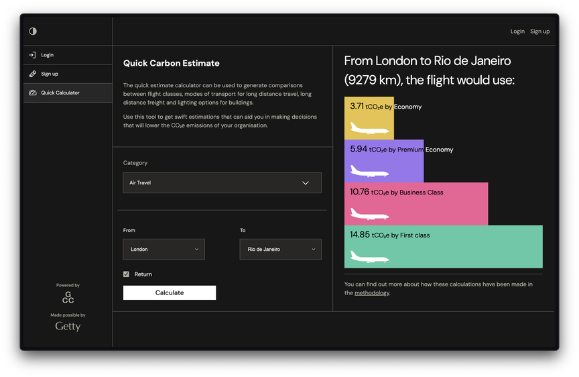Click the purple Premium Economy bar
The height and width of the screenshot is (377, 579).
(x=384, y=161)
